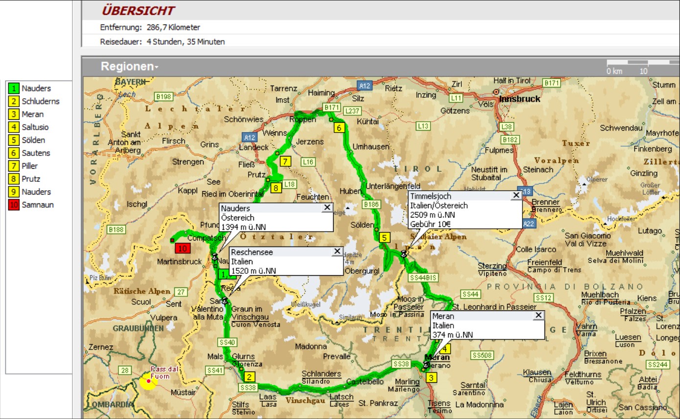Click the Pass dal Fuorn yellow circle
The height and width of the screenshot is (419, 680).
click(x=148, y=381)
